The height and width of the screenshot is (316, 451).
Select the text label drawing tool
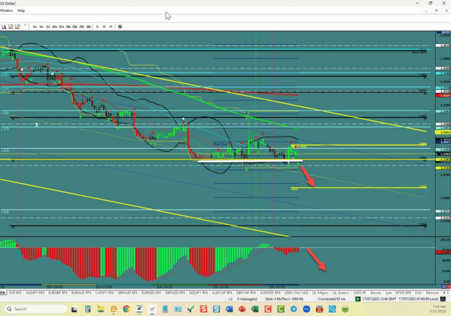(x=4, y=26)
